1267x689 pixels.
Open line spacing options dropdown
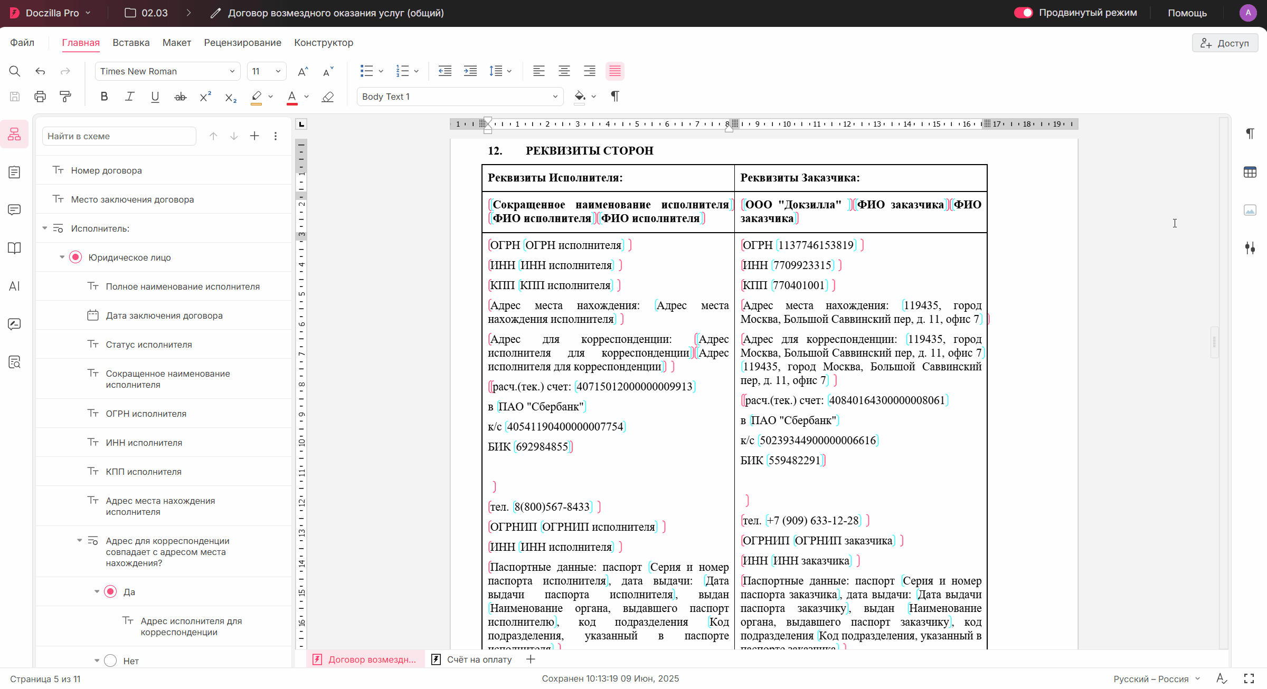click(509, 71)
